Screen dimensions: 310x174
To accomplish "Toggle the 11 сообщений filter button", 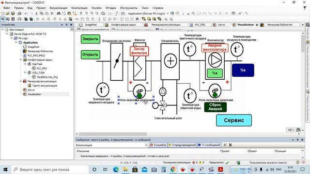I will (x=209, y=145).
